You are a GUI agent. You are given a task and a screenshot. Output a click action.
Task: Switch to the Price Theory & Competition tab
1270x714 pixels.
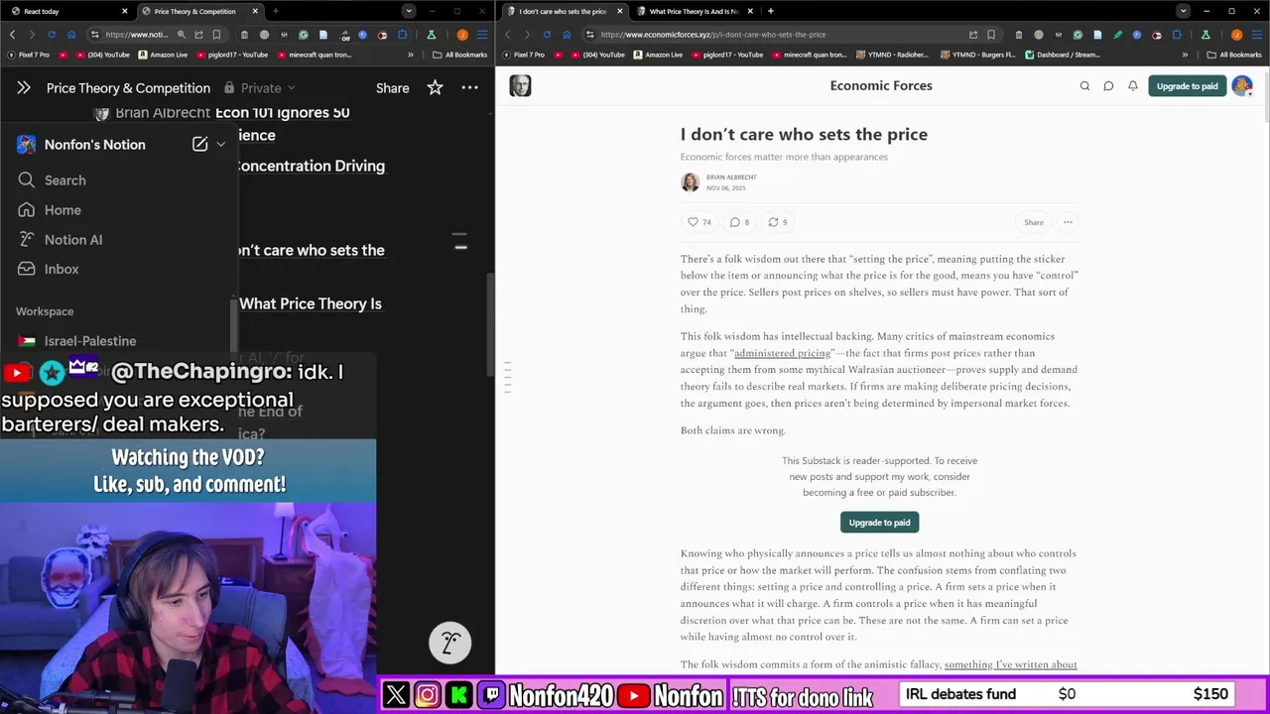[198, 11]
